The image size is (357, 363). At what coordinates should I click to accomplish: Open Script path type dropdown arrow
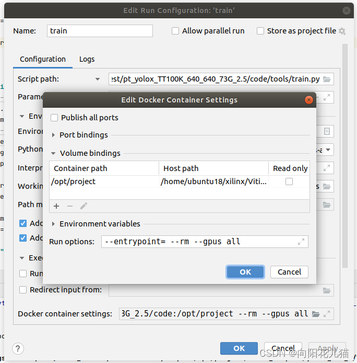(98, 79)
